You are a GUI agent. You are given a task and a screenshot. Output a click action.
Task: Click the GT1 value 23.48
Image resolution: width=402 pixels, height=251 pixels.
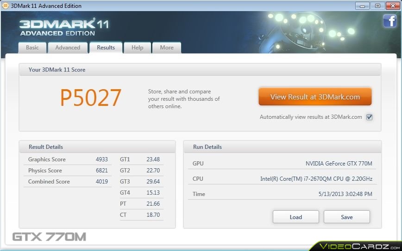pyautogui.click(x=153, y=159)
